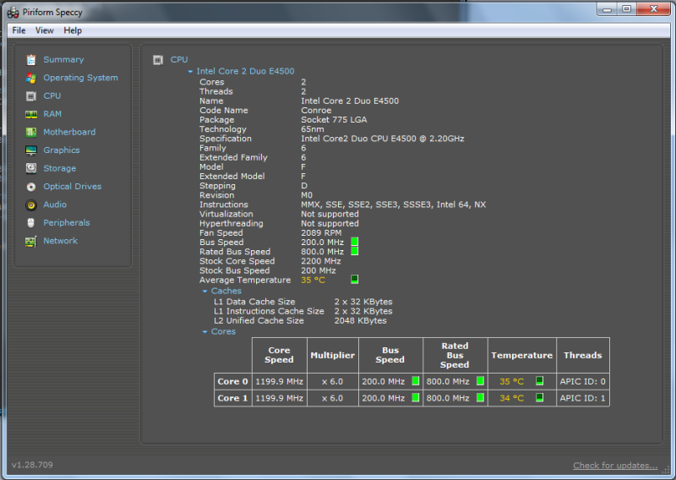Select the Audio speaker icon
The image size is (676, 480).
pyautogui.click(x=31, y=205)
